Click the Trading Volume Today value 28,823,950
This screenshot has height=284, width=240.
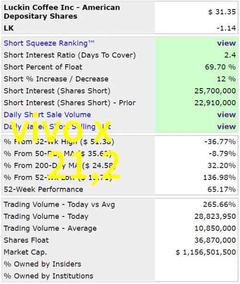(x=215, y=216)
